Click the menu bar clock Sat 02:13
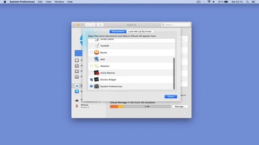 click(x=237, y=2)
